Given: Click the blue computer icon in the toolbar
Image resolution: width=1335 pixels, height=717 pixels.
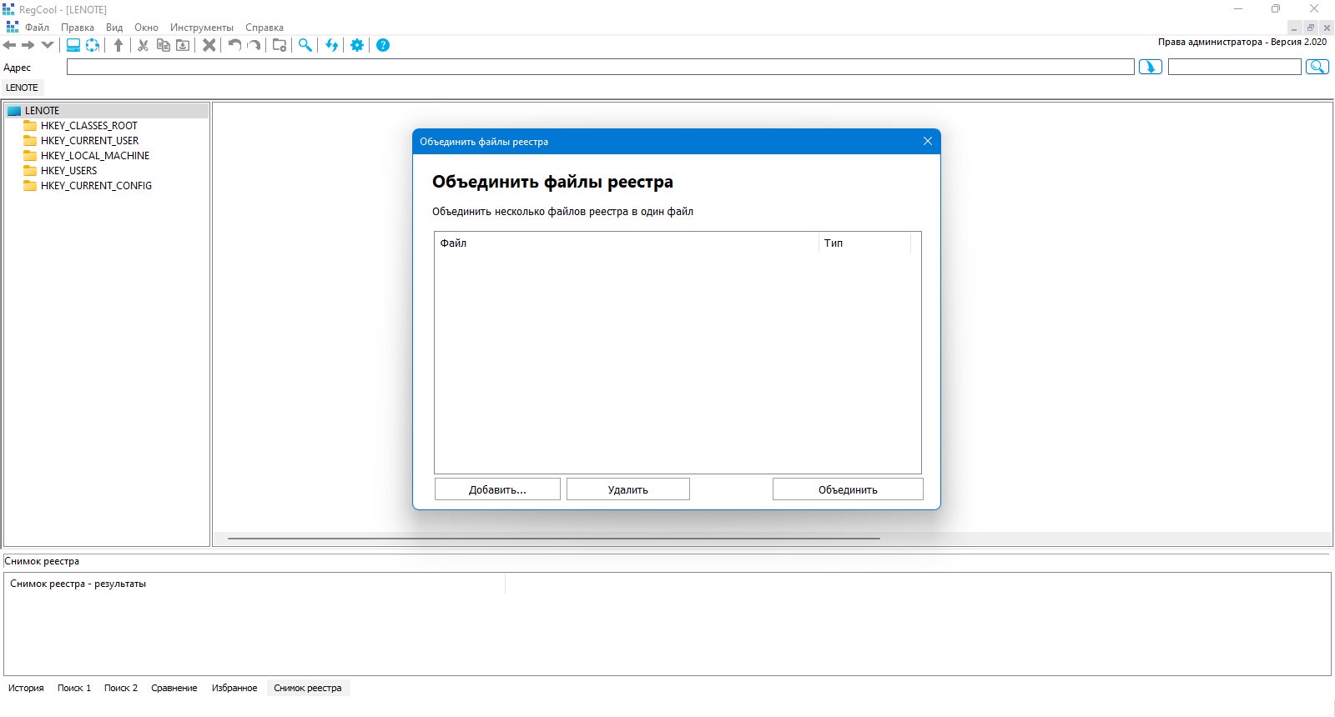Looking at the screenshot, I should click(x=73, y=45).
